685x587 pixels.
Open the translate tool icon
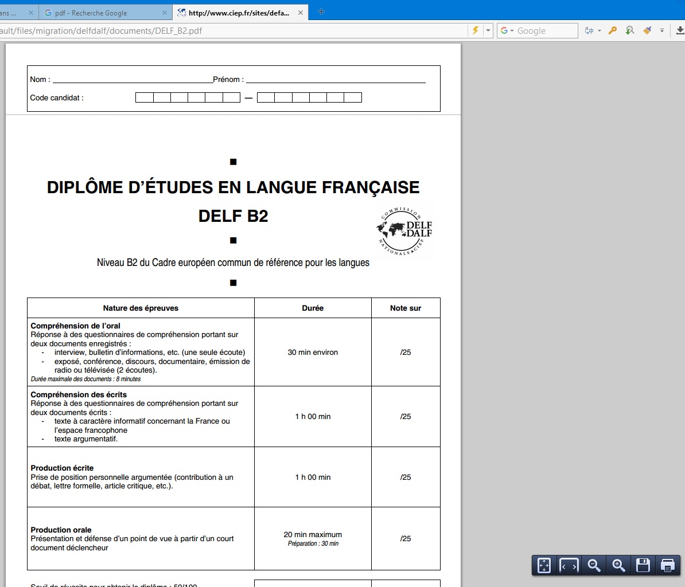(x=589, y=30)
